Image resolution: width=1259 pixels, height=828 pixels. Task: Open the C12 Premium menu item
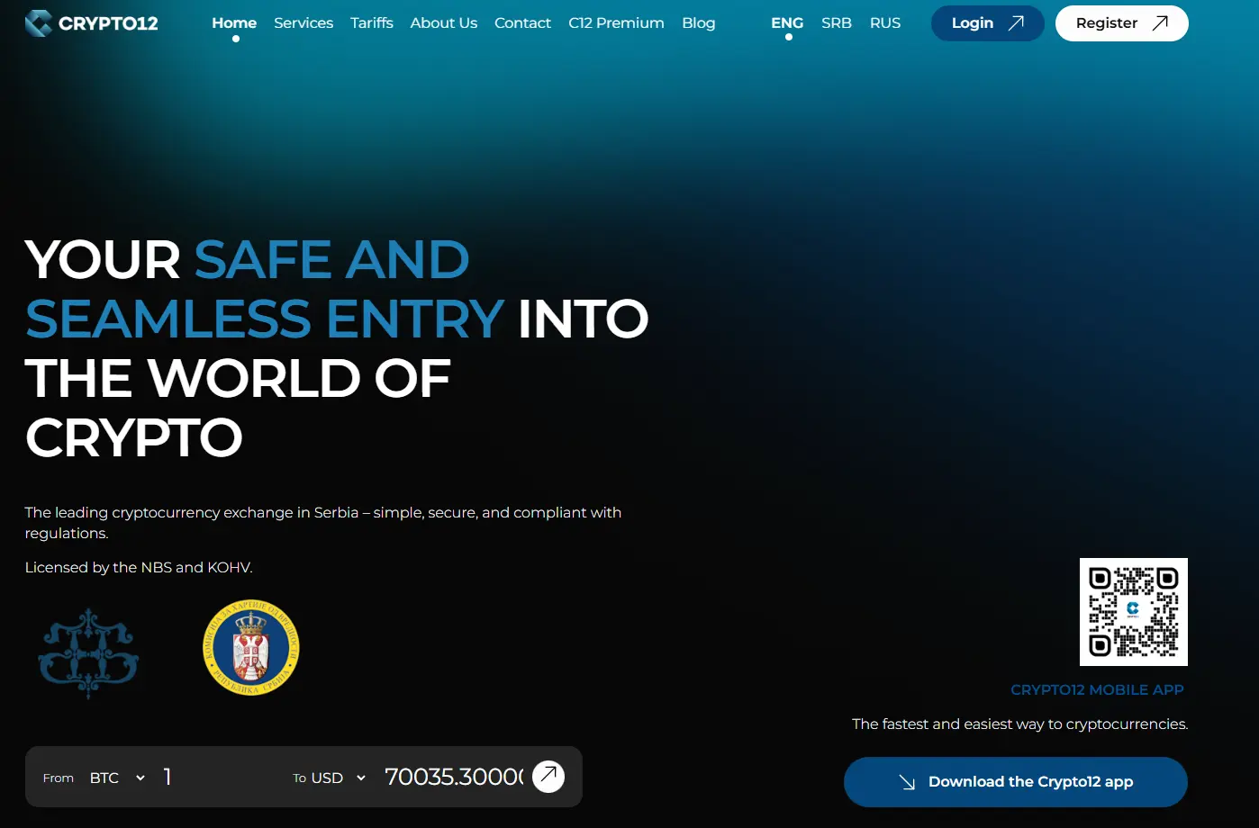[x=616, y=23]
